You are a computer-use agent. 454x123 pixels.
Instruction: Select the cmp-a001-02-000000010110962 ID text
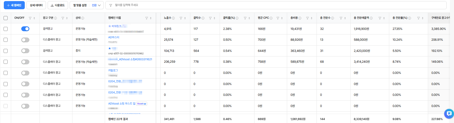(126, 53)
